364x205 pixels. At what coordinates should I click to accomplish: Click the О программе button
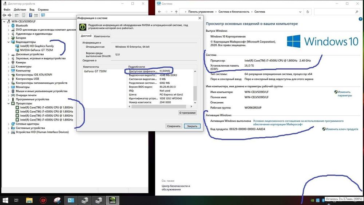coord(187,113)
